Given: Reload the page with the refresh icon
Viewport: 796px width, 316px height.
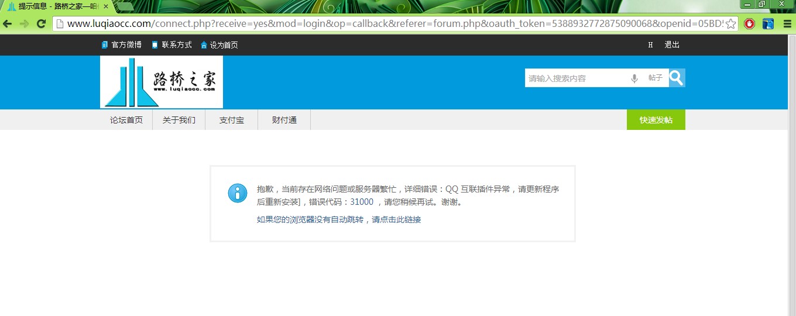Looking at the screenshot, I should point(41,24).
